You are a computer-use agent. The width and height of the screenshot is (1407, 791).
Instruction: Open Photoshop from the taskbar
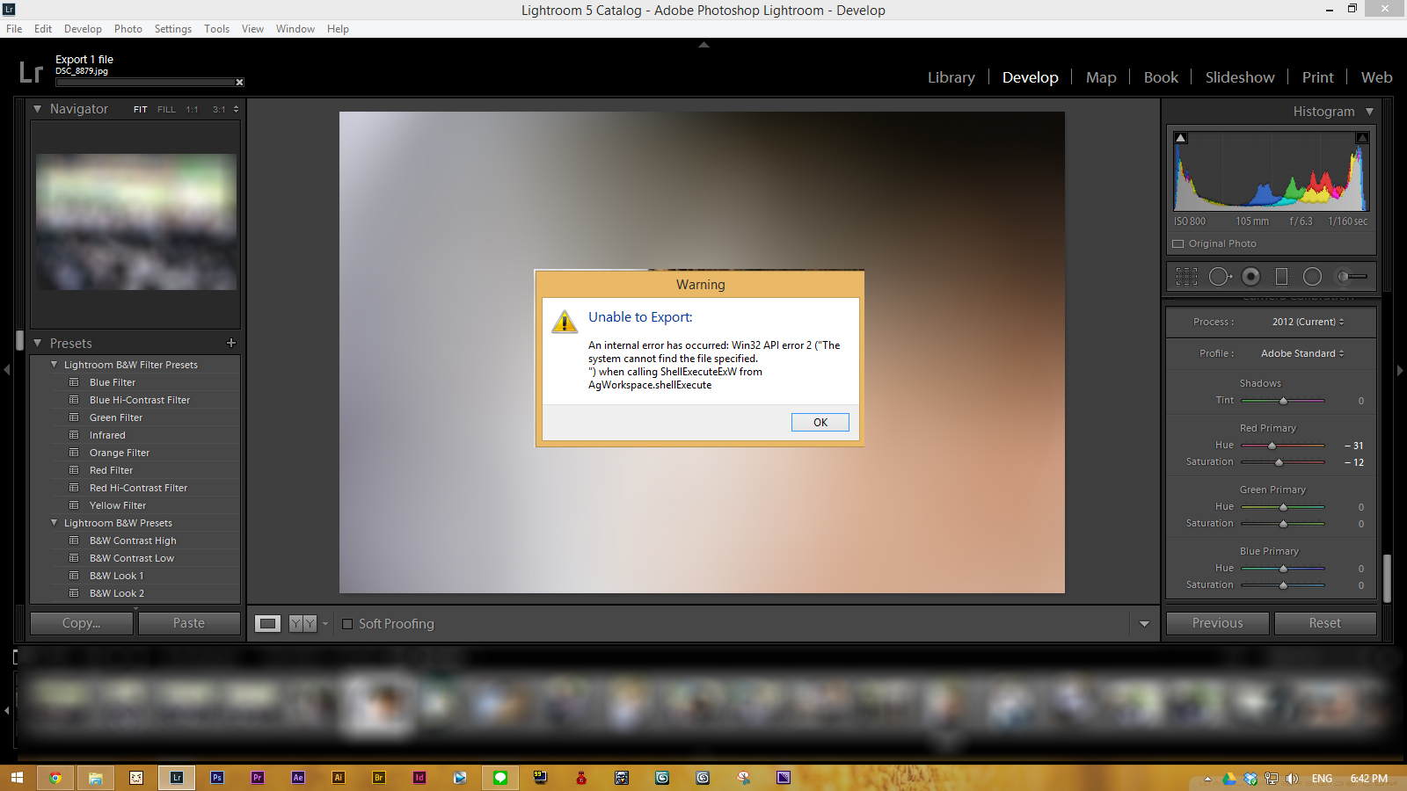(217, 778)
